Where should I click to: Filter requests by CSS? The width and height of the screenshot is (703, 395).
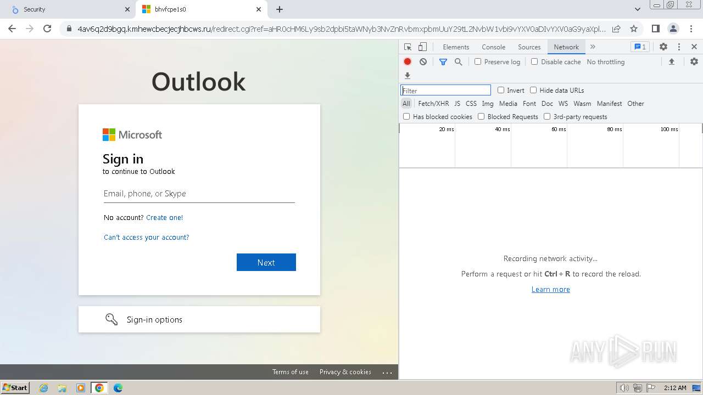[x=471, y=104]
